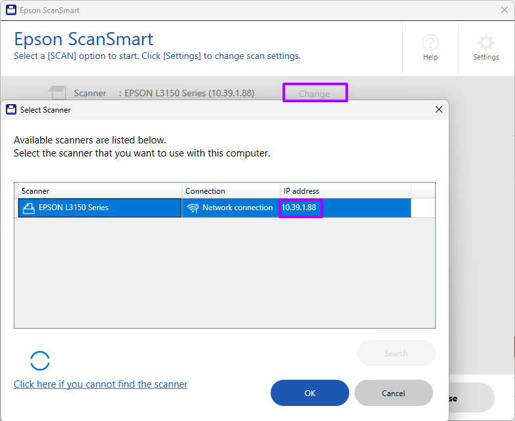Cancel the Select Scanner dialog
The width and height of the screenshot is (515, 421).
(x=394, y=393)
